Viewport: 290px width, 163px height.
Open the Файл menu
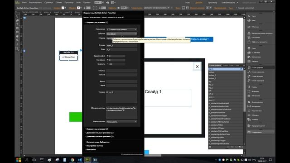(24, 3)
